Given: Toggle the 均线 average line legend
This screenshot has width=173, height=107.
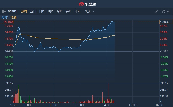Looking at the screenshot, I should pos(13,17).
